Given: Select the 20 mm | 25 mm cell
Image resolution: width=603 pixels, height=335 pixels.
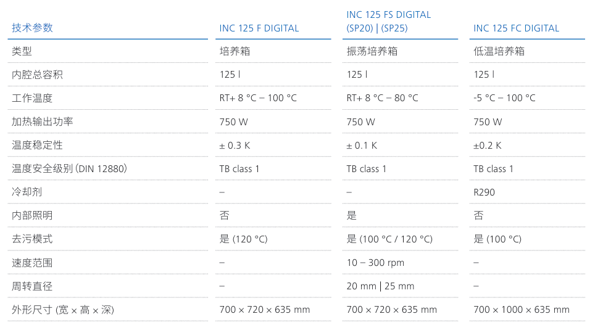Looking at the screenshot, I should [x=380, y=286].
